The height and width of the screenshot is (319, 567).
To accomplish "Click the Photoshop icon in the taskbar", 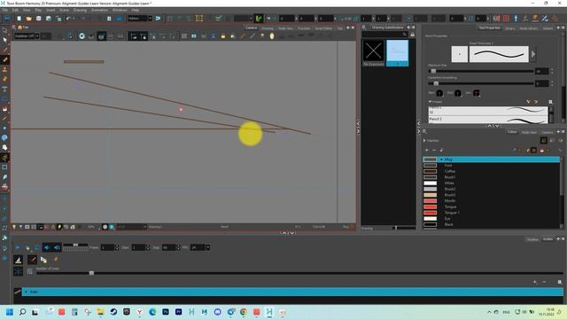I will 166,312.
